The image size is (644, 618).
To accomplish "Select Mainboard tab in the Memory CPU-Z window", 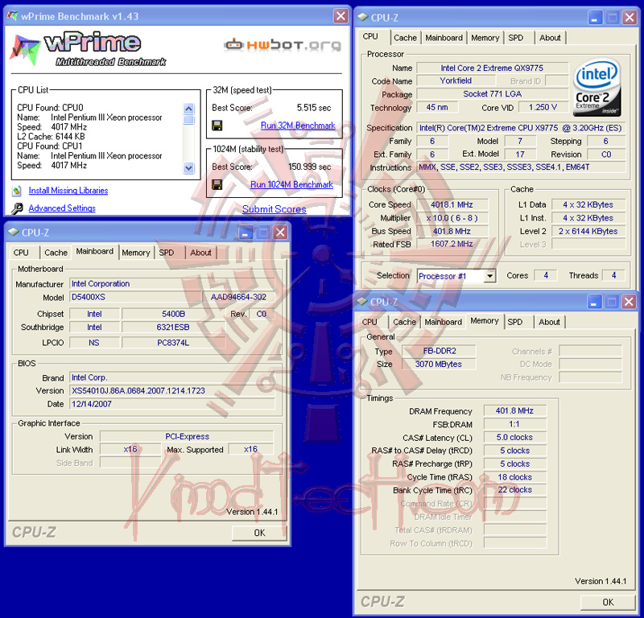I will click(444, 322).
